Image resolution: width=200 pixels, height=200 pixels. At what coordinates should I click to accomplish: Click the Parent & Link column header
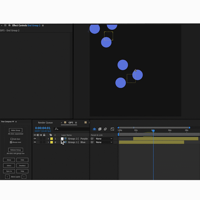click(97, 135)
